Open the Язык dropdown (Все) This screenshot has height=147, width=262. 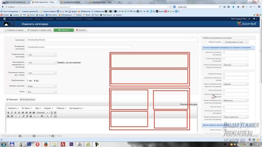(x=42, y=92)
